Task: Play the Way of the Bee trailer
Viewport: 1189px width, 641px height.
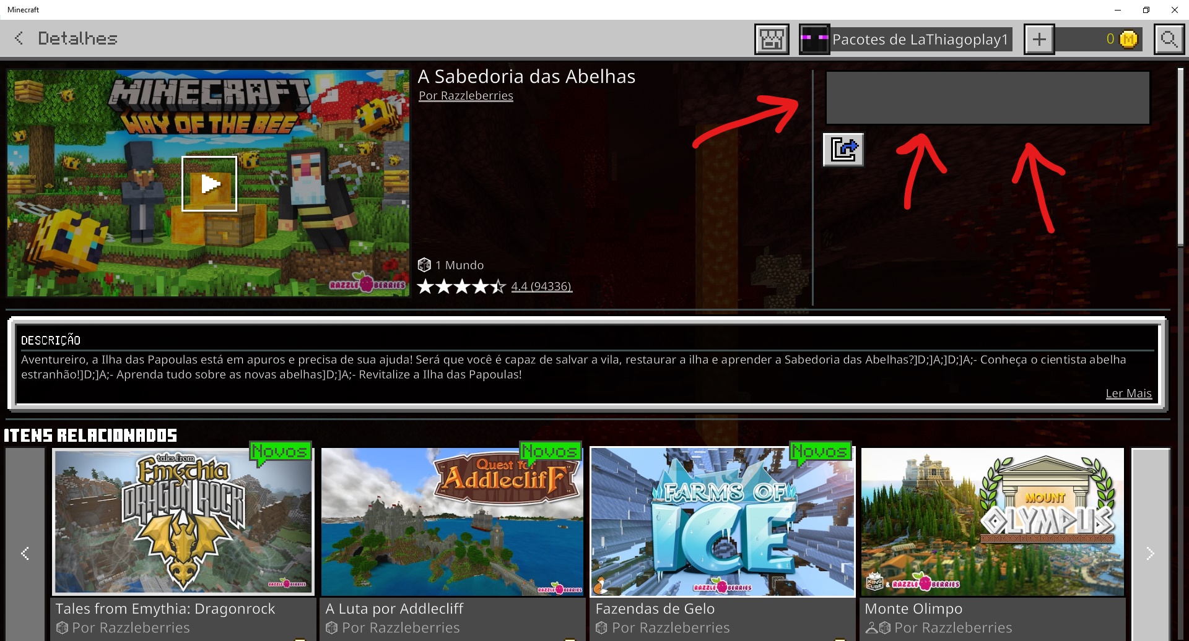Action: 209,184
